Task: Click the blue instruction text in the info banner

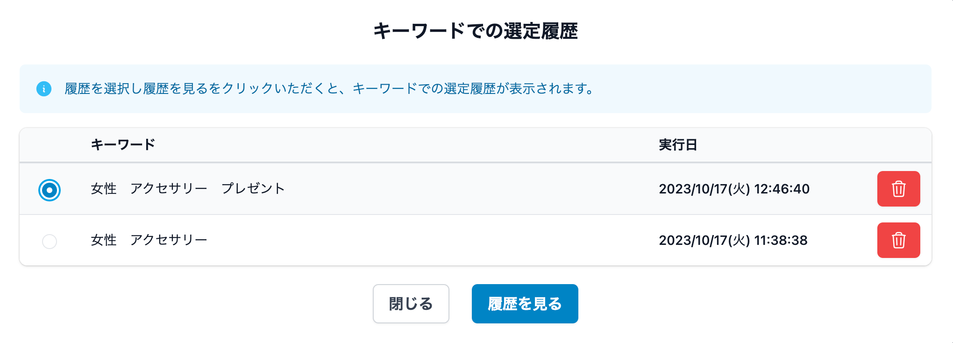Action: (x=329, y=88)
